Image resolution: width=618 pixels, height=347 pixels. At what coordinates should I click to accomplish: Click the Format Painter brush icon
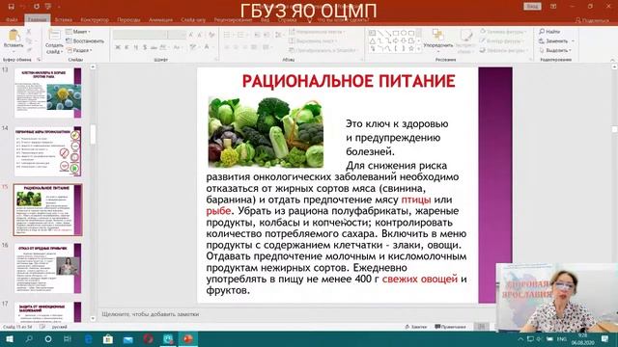29,50
